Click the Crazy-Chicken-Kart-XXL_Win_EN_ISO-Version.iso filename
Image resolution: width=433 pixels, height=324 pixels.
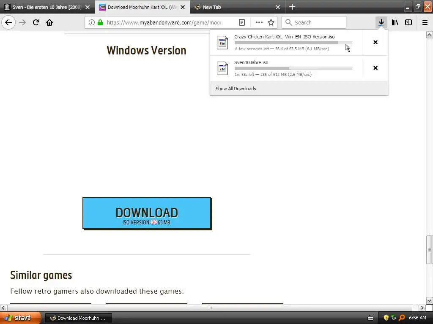coord(285,37)
